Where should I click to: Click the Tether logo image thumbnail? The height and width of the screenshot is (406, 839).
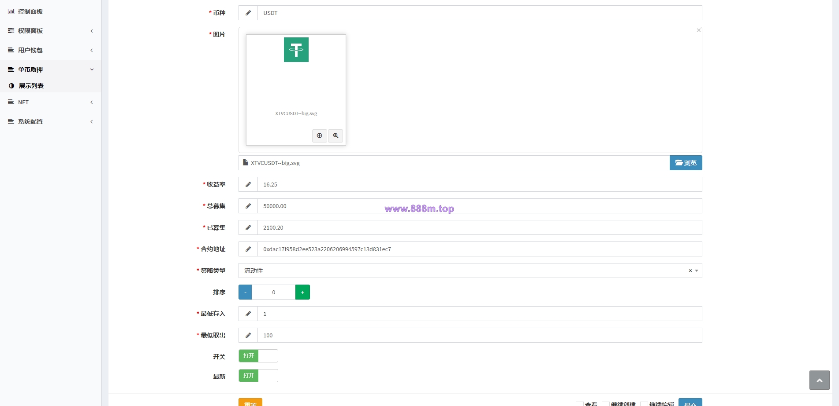(x=296, y=50)
